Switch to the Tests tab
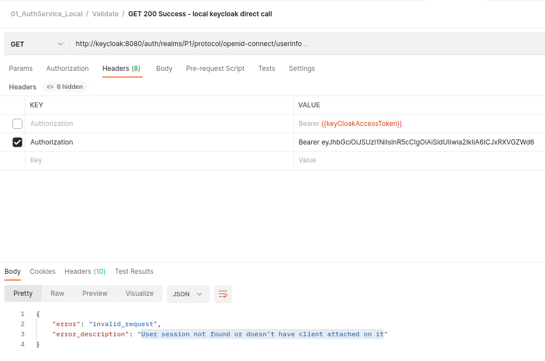Screen dimensions: 545x361 [x=266, y=68]
